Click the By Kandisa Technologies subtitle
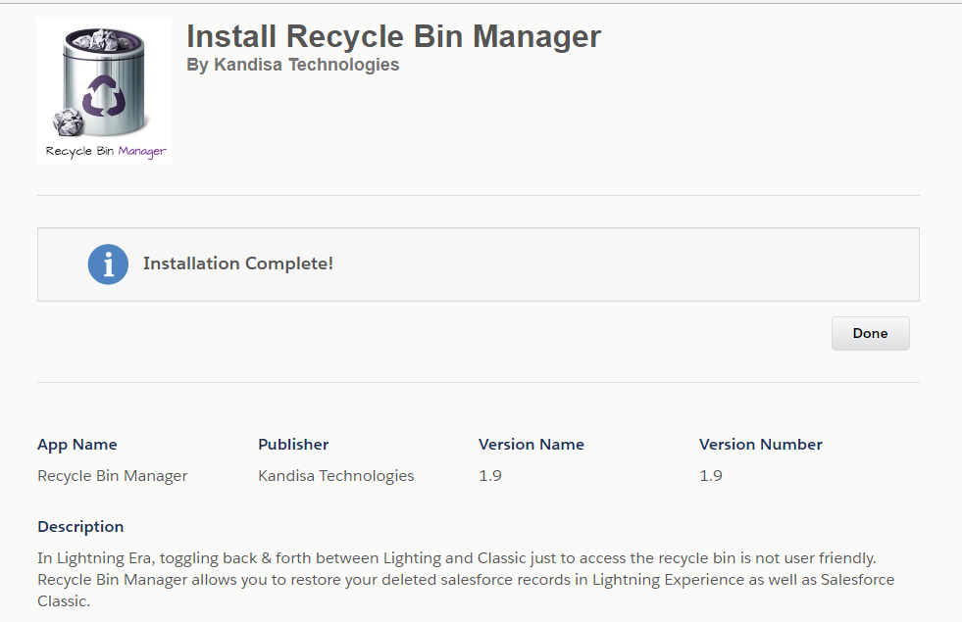The width and height of the screenshot is (962, 622). (292, 65)
